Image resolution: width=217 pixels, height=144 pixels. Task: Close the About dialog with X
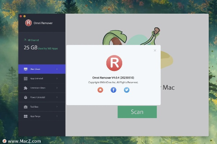click(155, 50)
